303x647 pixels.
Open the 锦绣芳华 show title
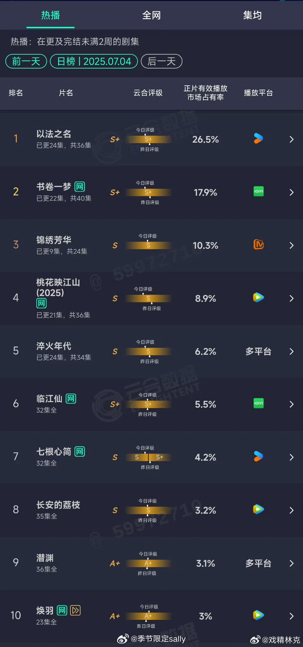tap(54, 240)
